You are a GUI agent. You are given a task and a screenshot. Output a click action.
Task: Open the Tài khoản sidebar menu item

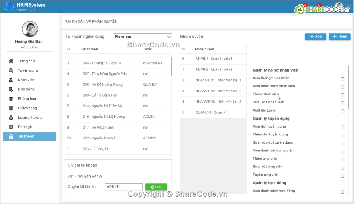[x=29, y=136]
